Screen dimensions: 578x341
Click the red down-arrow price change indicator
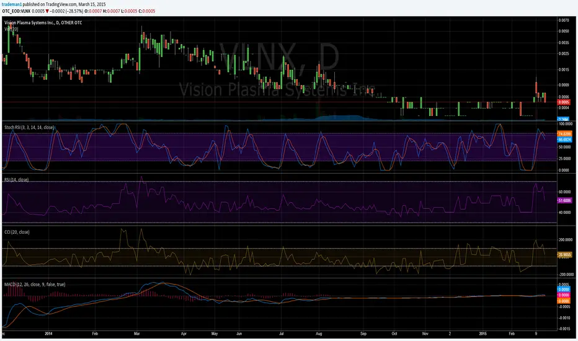[x=48, y=11]
